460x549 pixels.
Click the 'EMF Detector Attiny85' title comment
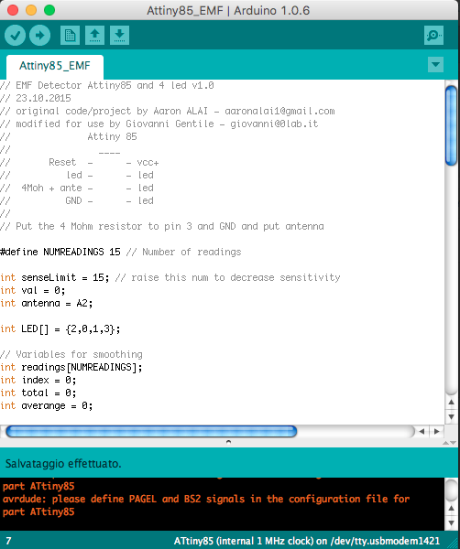(x=107, y=85)
